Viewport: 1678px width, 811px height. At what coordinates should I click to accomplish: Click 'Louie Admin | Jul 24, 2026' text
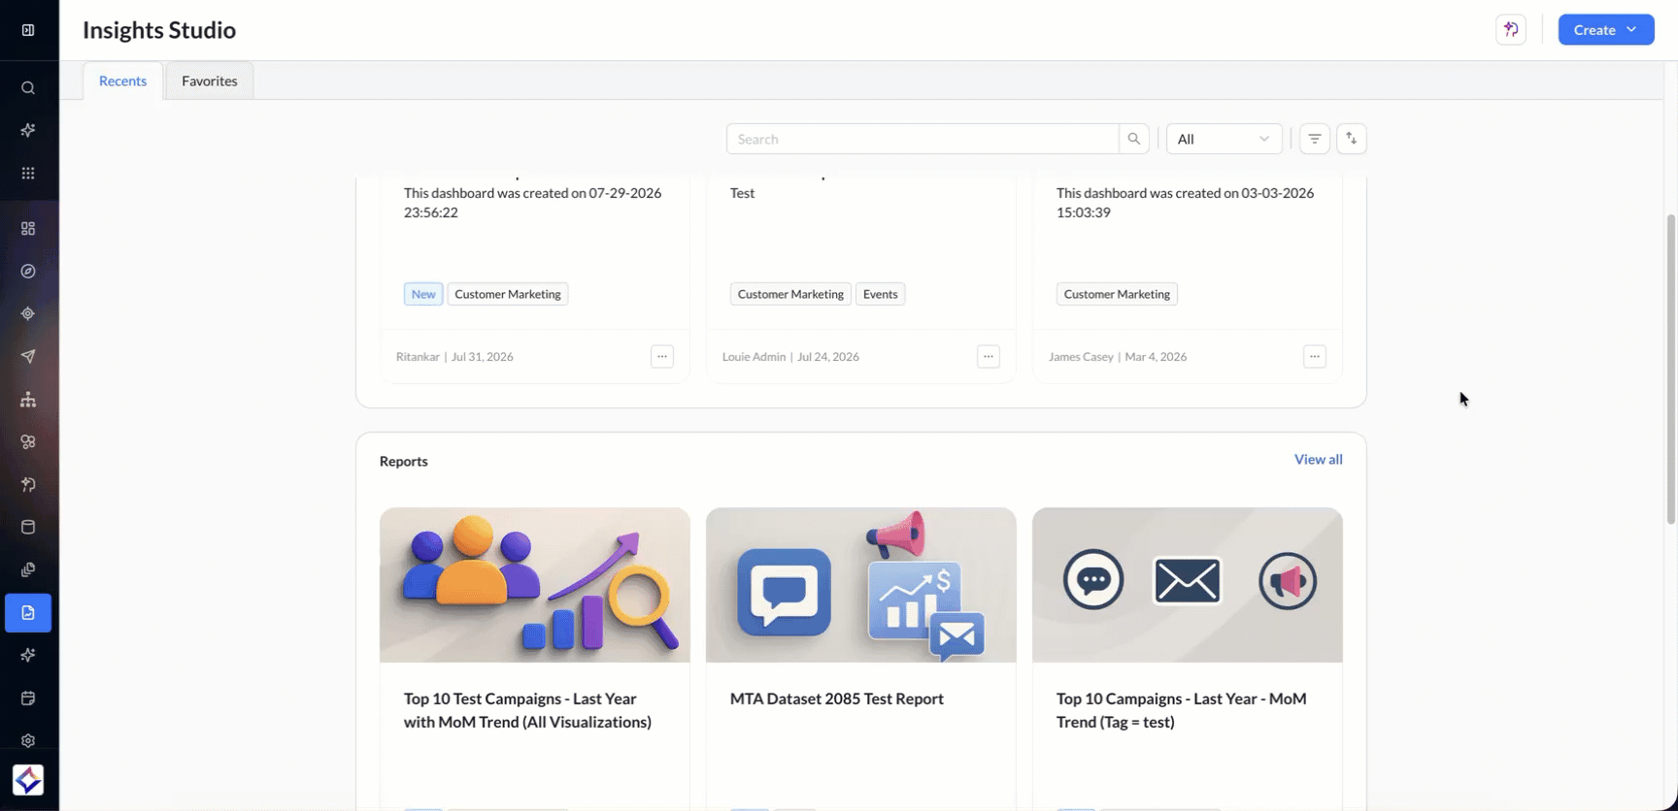click(790, 357)
